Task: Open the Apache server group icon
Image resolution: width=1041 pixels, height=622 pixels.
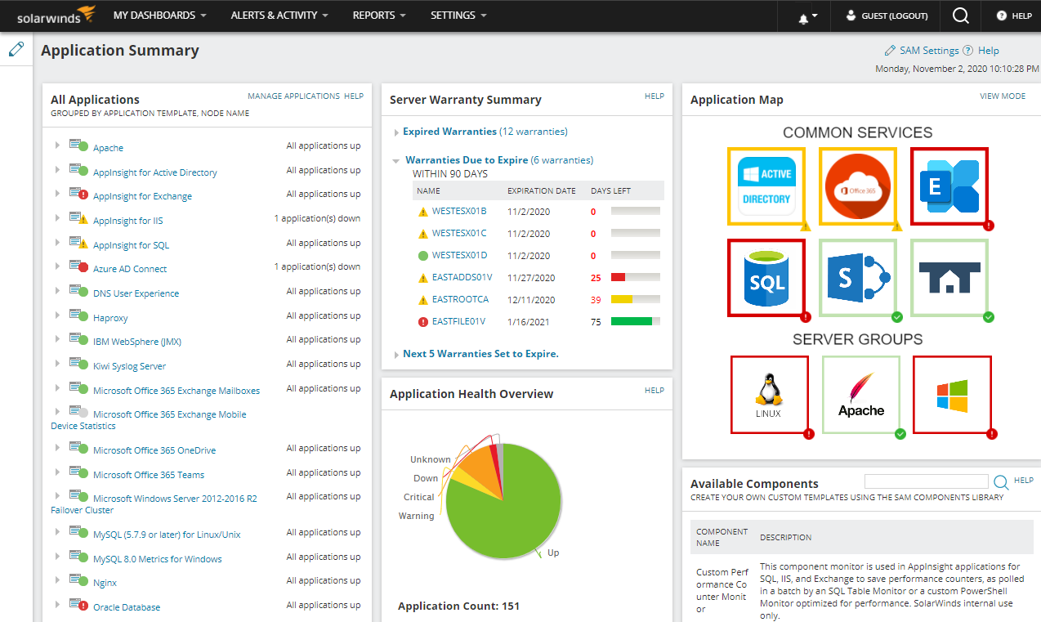Action: point(860,394)
